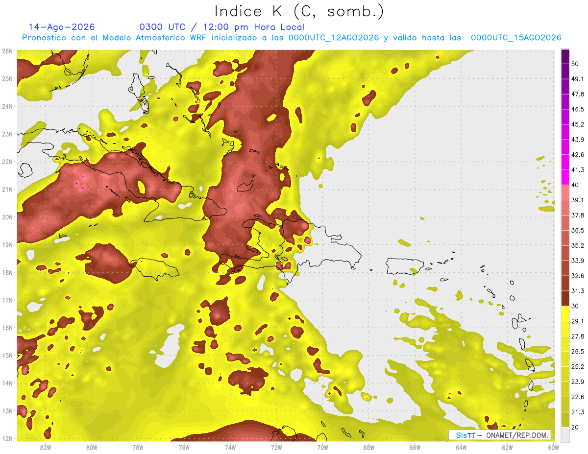Click the latitude axis label "24N"
Viewport: 588px width, 454px height.
pos(7,106)
